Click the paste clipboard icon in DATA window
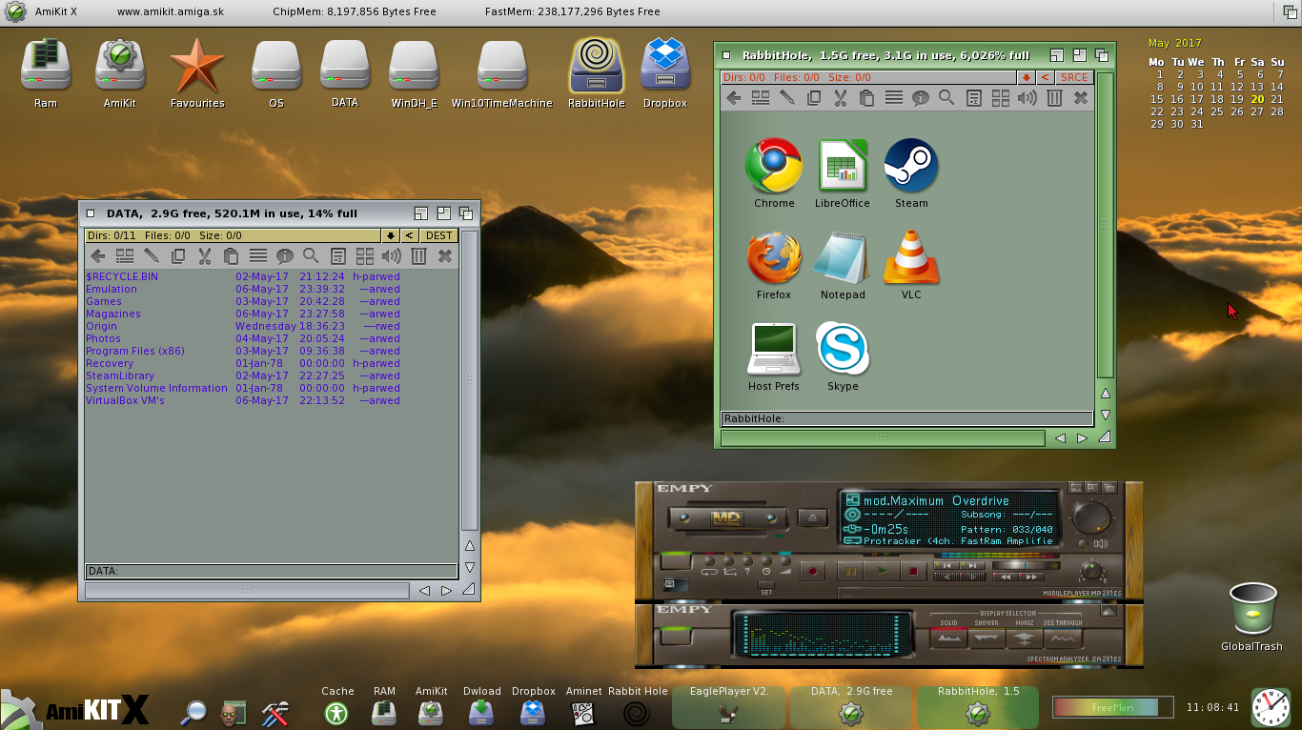Viewport: 1302px width, 730px height. (x=231, y=255)
